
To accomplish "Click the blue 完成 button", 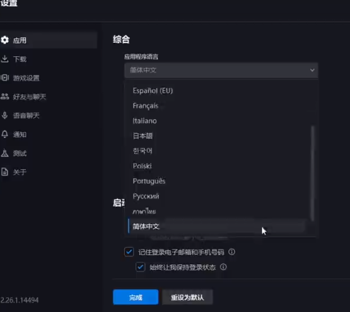I will [x=136, y=297].
